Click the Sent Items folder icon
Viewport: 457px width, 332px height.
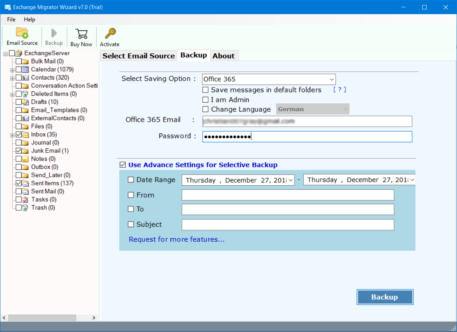(25, 183)
